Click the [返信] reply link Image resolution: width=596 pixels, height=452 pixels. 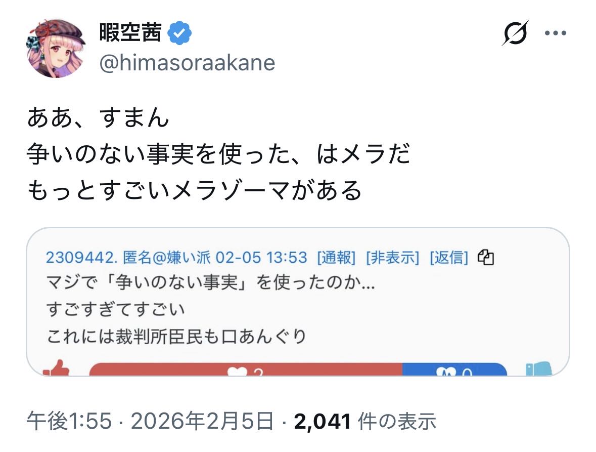[x=449, y=258]
